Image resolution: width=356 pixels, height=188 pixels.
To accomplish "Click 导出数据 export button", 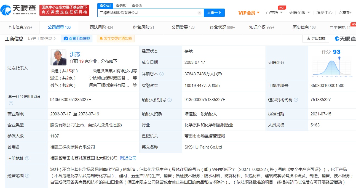I will [316, 39].
